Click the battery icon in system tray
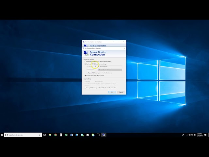This screenshot has width=209, height=157. point(189,135)
